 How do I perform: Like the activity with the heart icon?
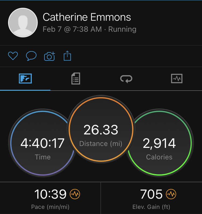tap(13, 56)
